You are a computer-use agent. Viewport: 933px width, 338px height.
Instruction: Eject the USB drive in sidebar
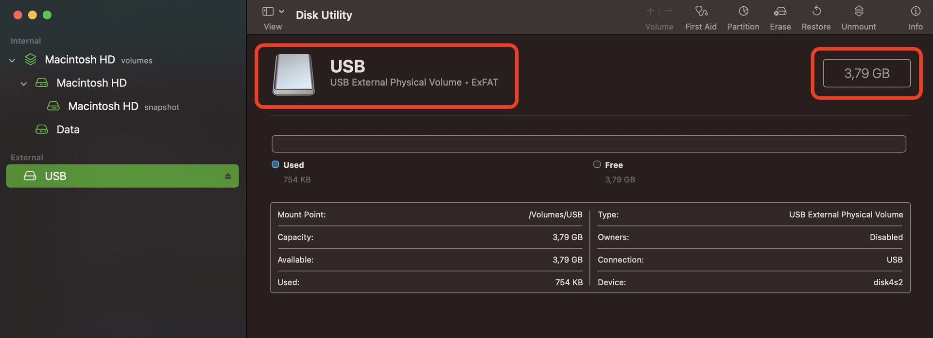tap(228, 176)
